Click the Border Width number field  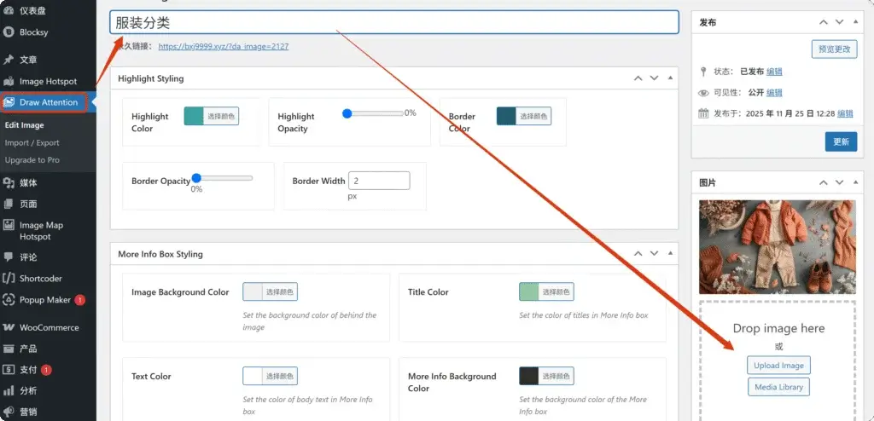coord(379,181)
